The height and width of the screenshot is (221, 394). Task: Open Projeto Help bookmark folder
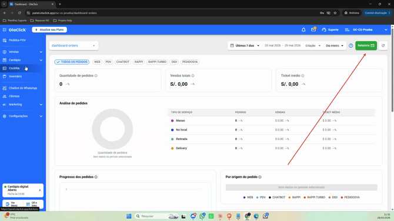62,21
